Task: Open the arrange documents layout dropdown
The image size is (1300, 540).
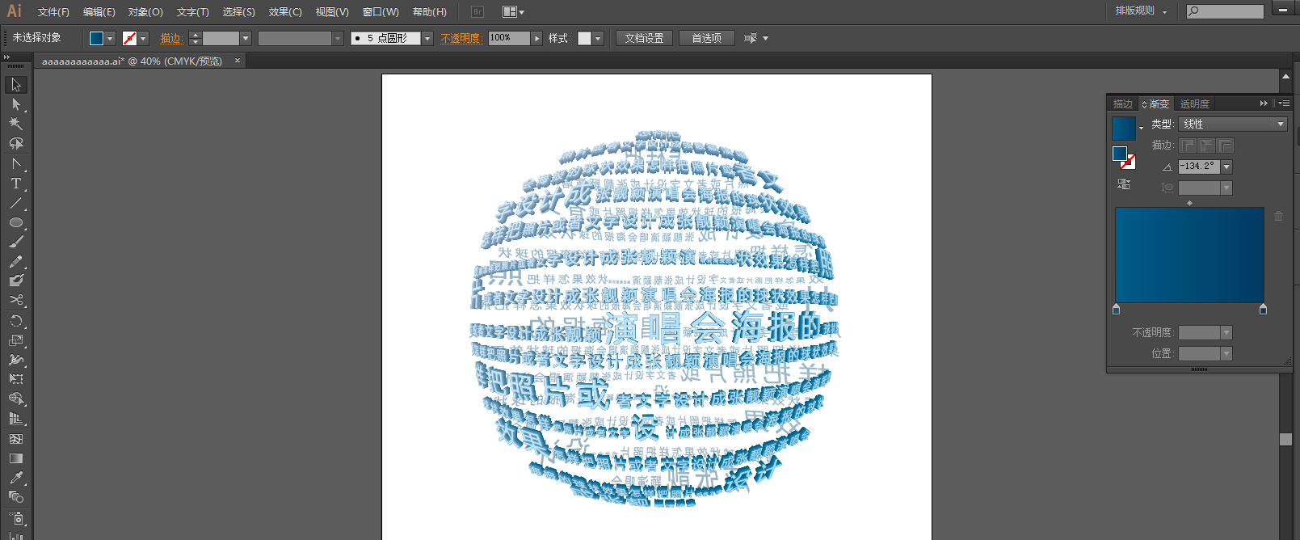Action: [x=513, y=12]
